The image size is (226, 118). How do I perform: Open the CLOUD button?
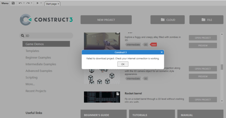point(168,20)
